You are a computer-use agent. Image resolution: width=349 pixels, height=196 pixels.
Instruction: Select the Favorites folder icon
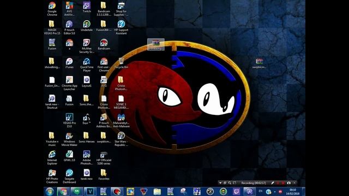point(104,175)
